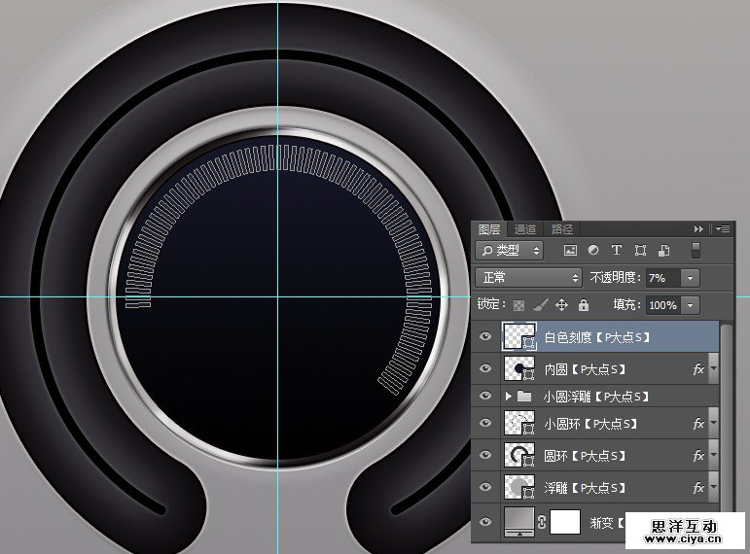Switch to the 路径 tab
The width and height of the screenshot is (750, 554).
(x=562, y=229)
